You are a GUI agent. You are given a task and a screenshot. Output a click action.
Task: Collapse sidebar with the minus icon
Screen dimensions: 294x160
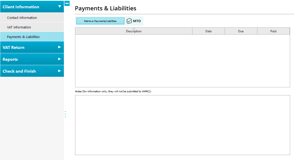[x=67, y=3]
